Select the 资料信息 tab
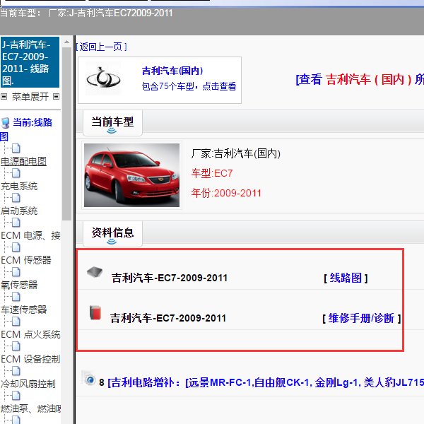This screenshot has width=424, height=424. point(112,234)
